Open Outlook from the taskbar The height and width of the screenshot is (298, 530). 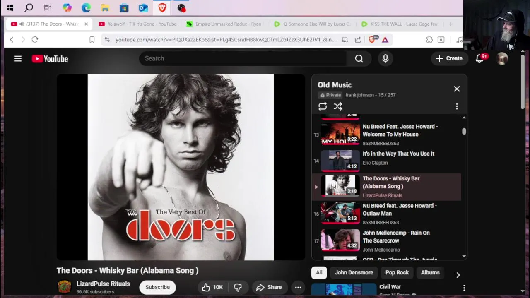click(143, 7)
